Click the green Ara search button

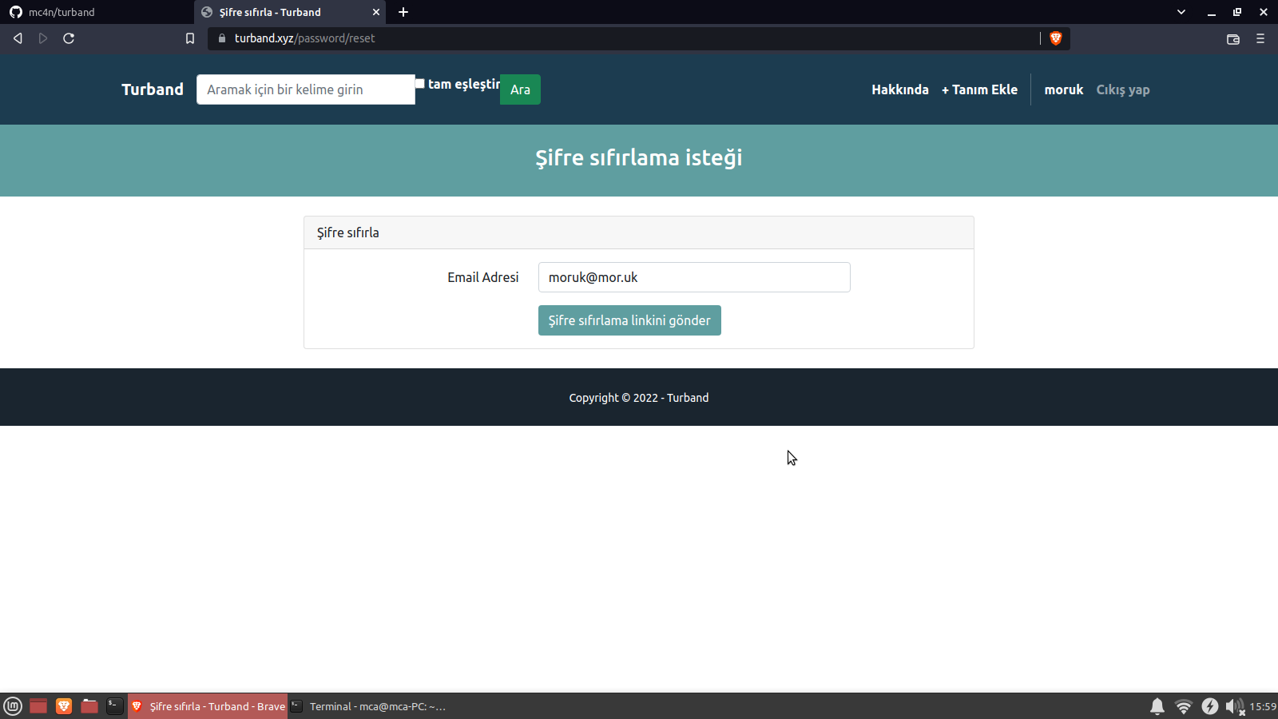tap(520, 89)
